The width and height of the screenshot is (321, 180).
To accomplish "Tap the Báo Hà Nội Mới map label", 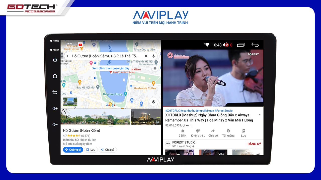I will (86, 87).
